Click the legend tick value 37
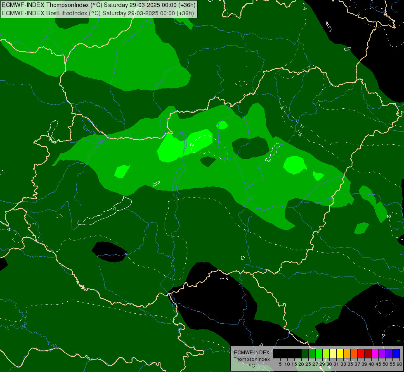 coord(357,364)
